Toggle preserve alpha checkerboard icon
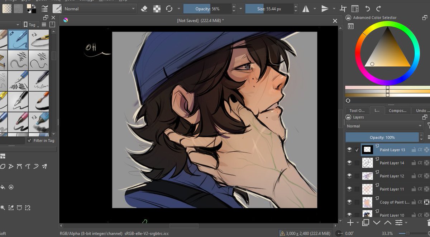The height and width of the screenshot is (237, 430). 157,9
